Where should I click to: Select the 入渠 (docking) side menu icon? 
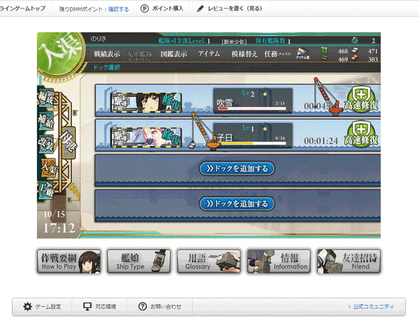coord(48,167)
